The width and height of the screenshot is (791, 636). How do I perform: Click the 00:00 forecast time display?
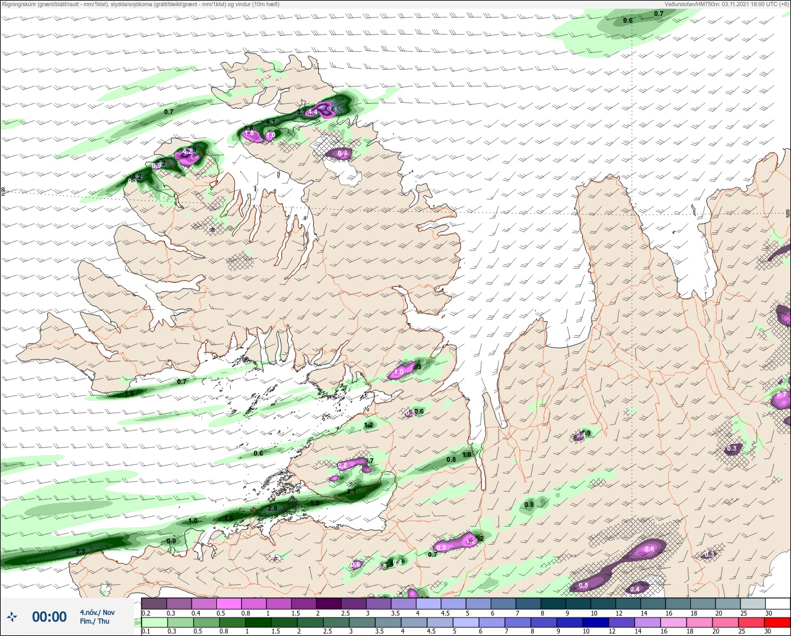coord(49,616)
